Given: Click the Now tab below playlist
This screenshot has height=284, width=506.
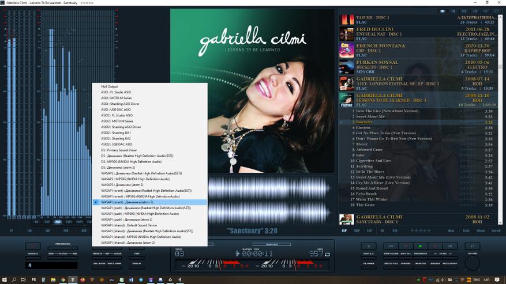Looking at the screenshot, I should (451, 231).
